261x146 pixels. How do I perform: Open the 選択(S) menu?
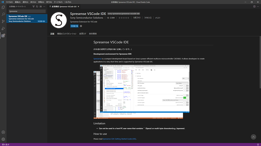[25, 2]
